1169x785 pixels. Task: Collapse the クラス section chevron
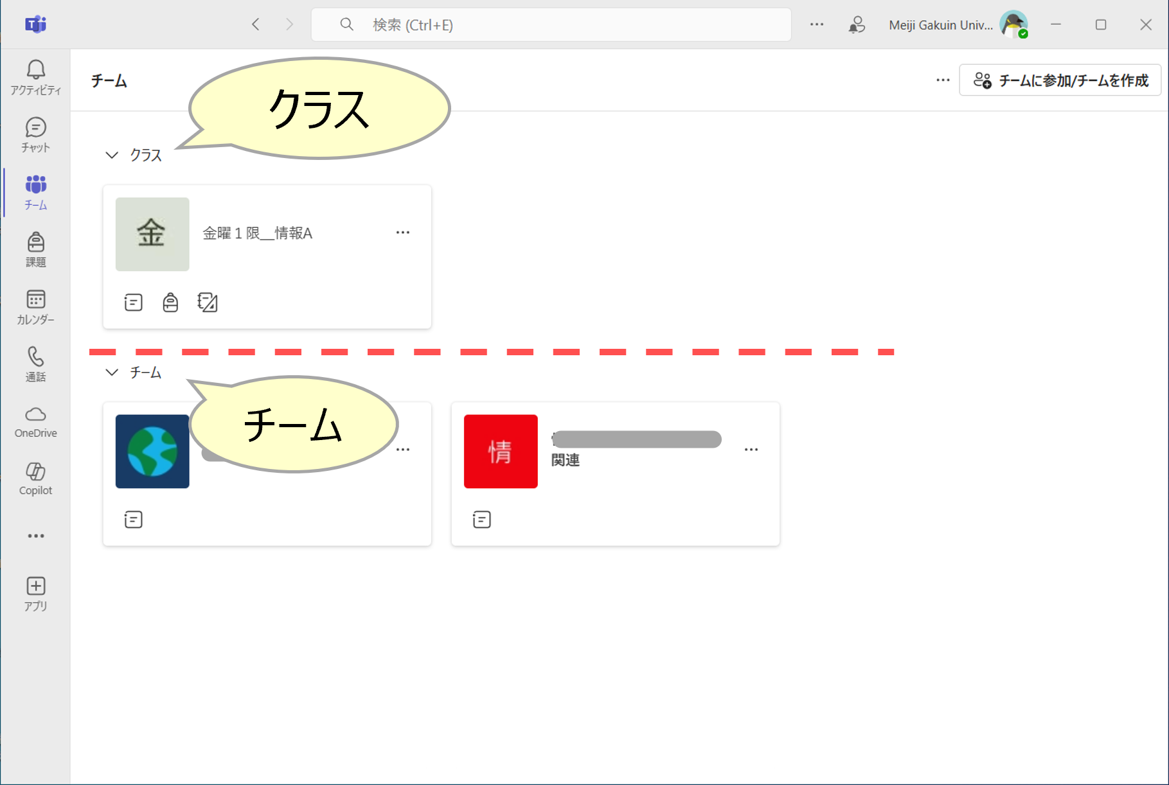(x=112, y=155)
